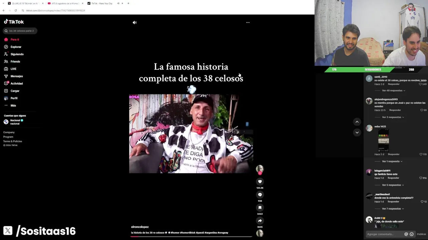This screenshot has height=240, width=428.
Task: Open the LIVE section
Action: coord(10,69)
